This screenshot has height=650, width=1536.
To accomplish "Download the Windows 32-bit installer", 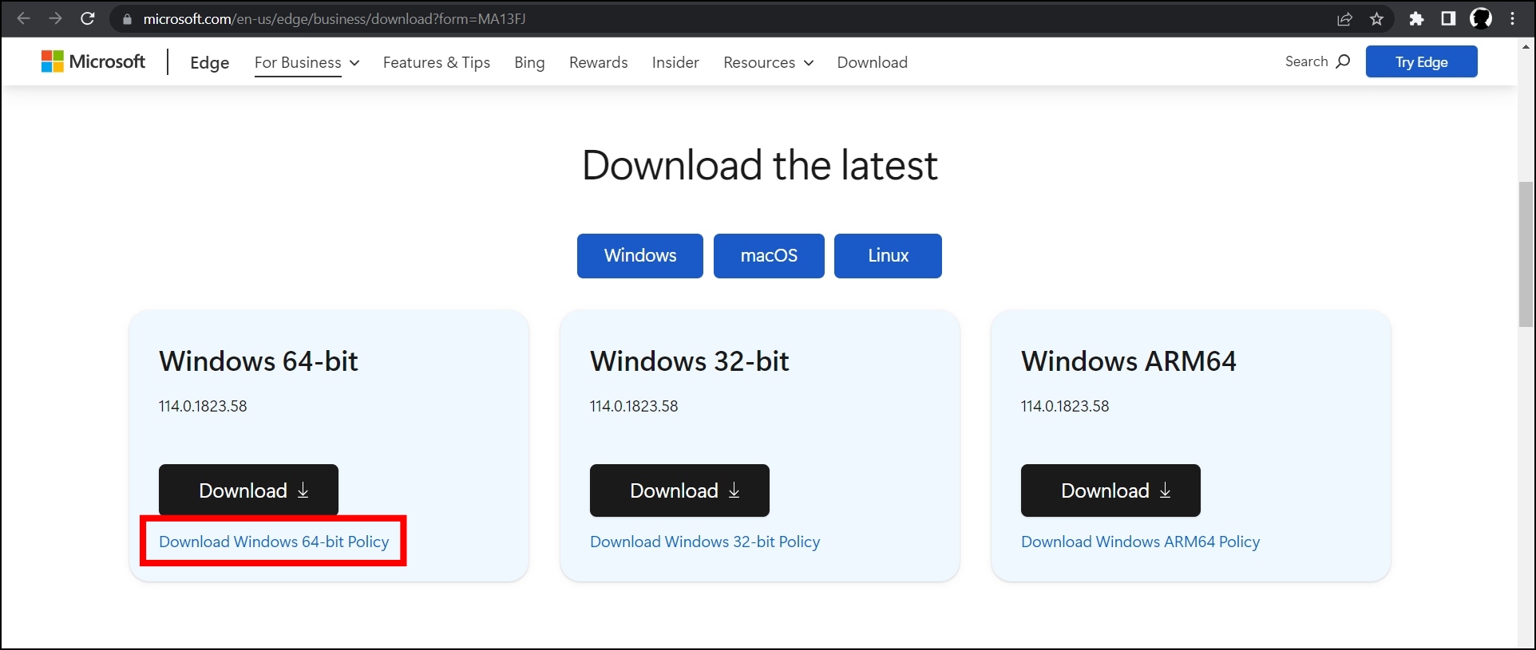I will pos(679,490).
